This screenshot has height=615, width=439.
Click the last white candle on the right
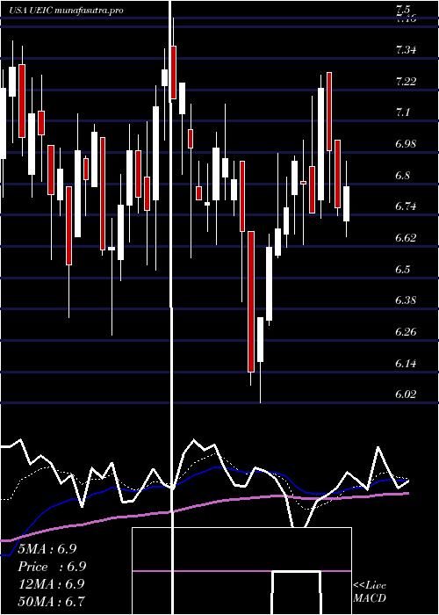[347, 204]
